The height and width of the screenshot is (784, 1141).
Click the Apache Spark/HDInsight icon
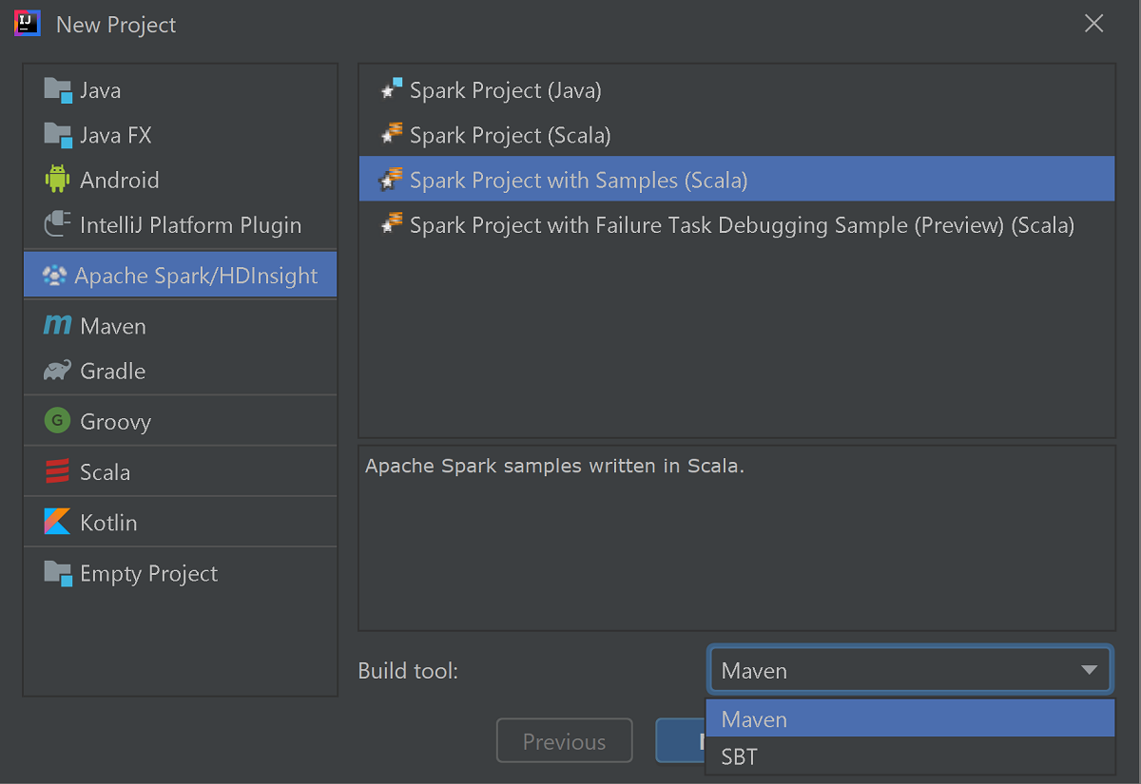(57, 275)
